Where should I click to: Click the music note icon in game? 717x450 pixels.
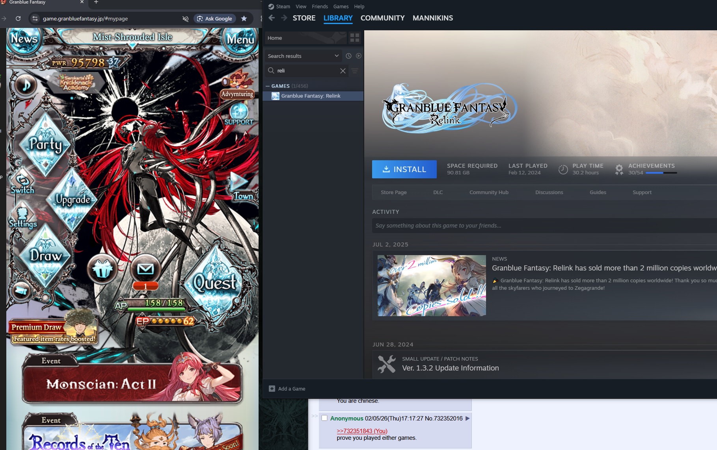click(x=26, y=85)
